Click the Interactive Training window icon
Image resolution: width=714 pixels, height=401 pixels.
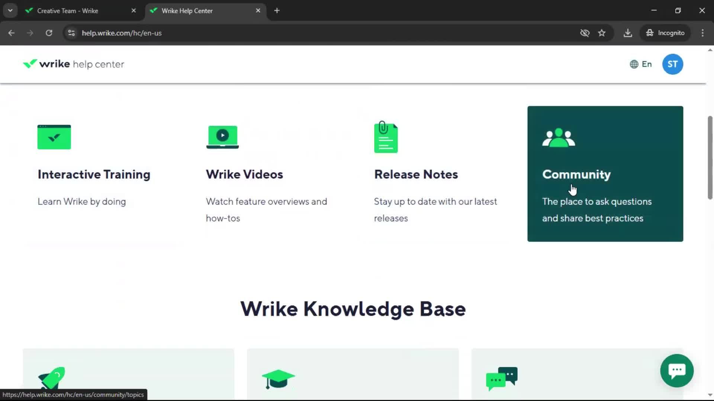coord(54,137)
